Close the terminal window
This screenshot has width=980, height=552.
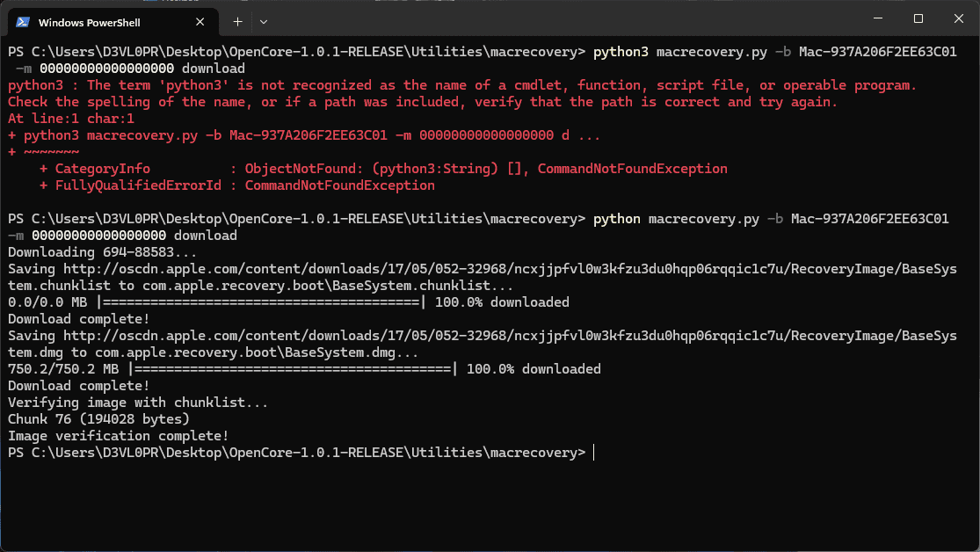(x=958, y=18)
